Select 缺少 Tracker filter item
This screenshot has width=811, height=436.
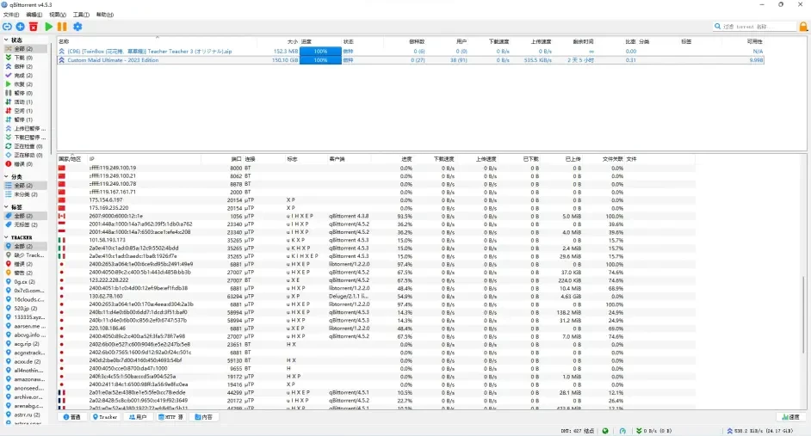[25, 255]
